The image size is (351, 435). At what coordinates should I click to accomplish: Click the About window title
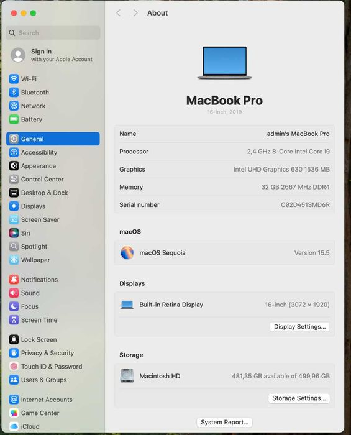[x=157, y=13]
